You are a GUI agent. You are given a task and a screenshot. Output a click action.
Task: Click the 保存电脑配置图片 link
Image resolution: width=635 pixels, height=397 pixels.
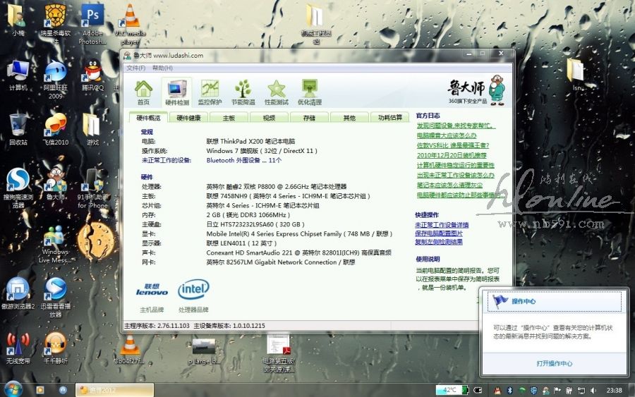439,233
